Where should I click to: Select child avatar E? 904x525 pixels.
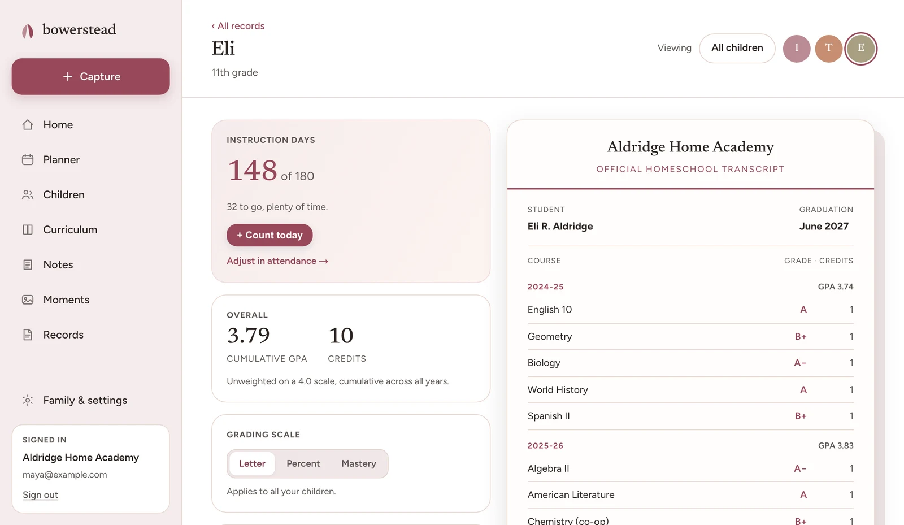861,49
